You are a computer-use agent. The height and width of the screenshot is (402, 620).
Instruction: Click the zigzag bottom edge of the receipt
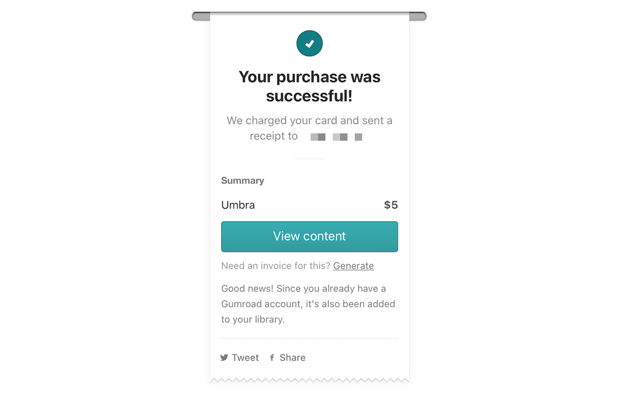click(309, 379)
